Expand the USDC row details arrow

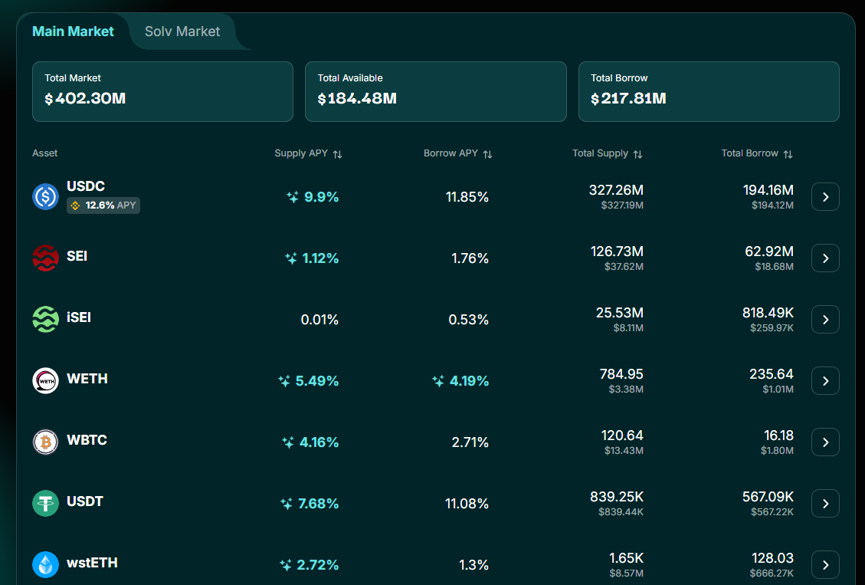(x=825, y=196)
